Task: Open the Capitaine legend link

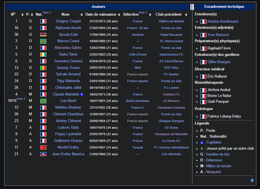Action: click(x=214, y=142)
